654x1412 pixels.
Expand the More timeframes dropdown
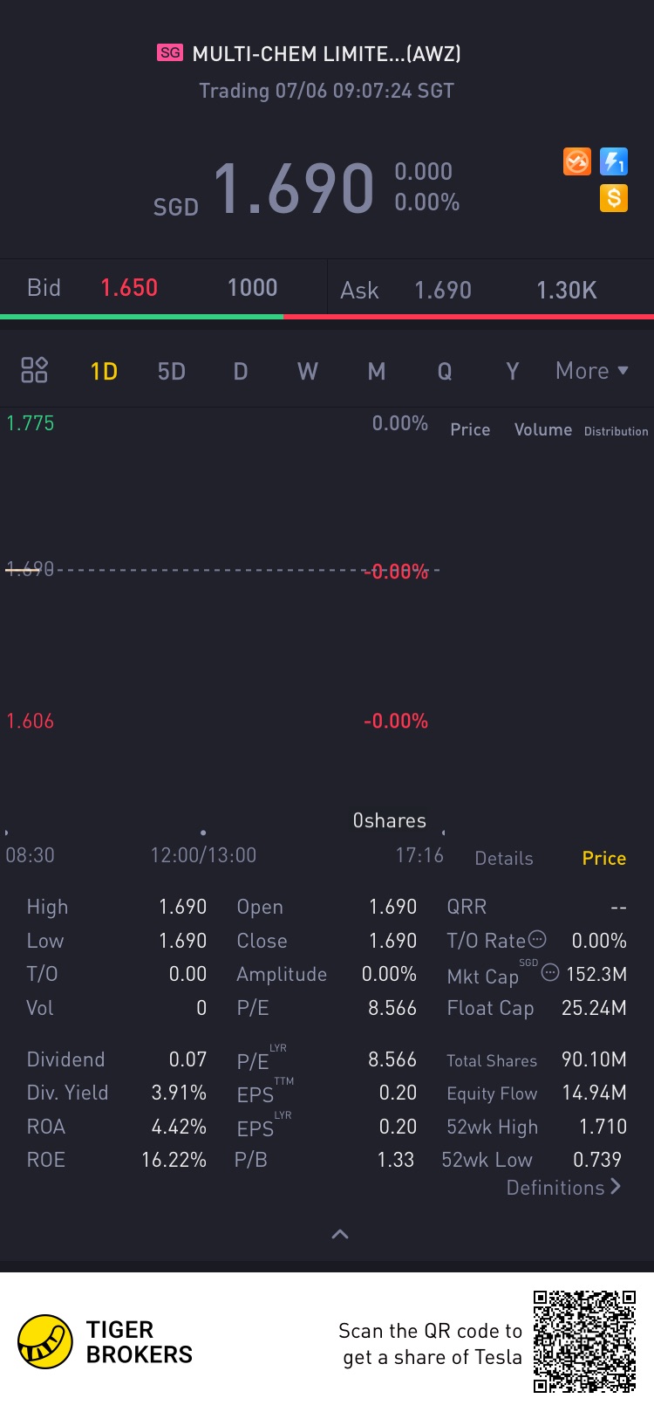click(592, 371)
